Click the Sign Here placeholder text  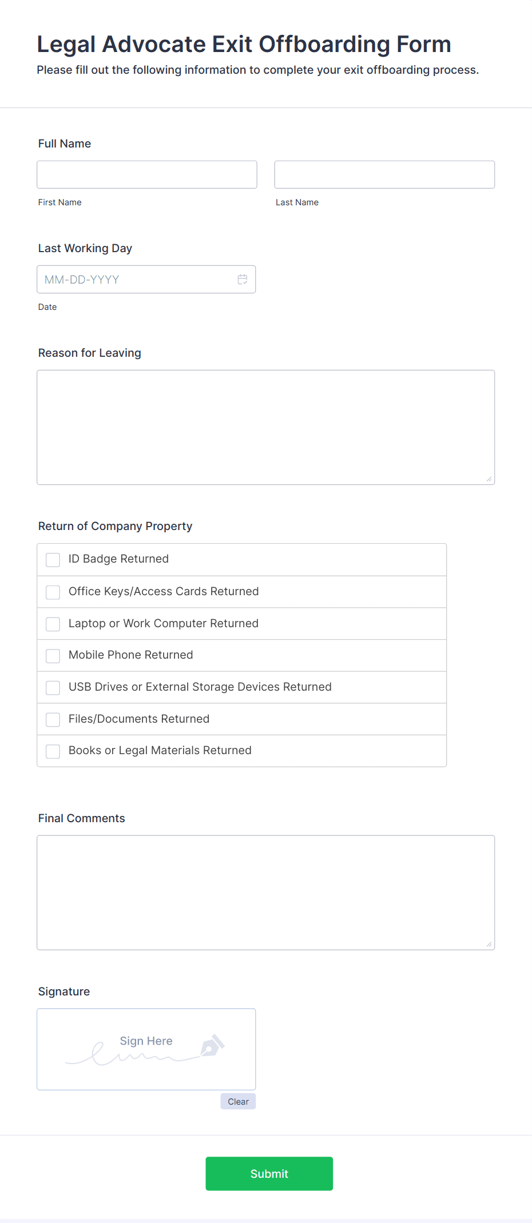coord(146,1041)
